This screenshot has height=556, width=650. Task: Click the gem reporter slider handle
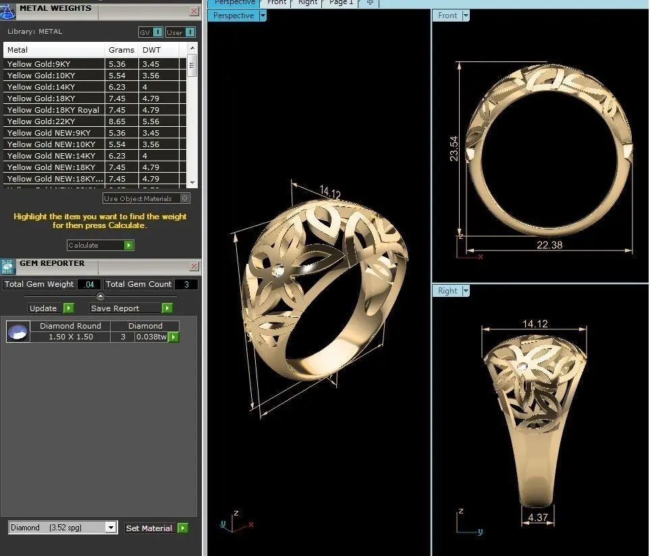pyautogui.click(x=101, y=296)
